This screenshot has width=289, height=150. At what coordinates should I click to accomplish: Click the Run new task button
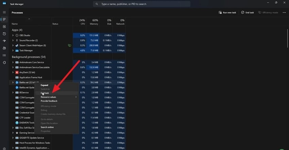click(227, 13)
